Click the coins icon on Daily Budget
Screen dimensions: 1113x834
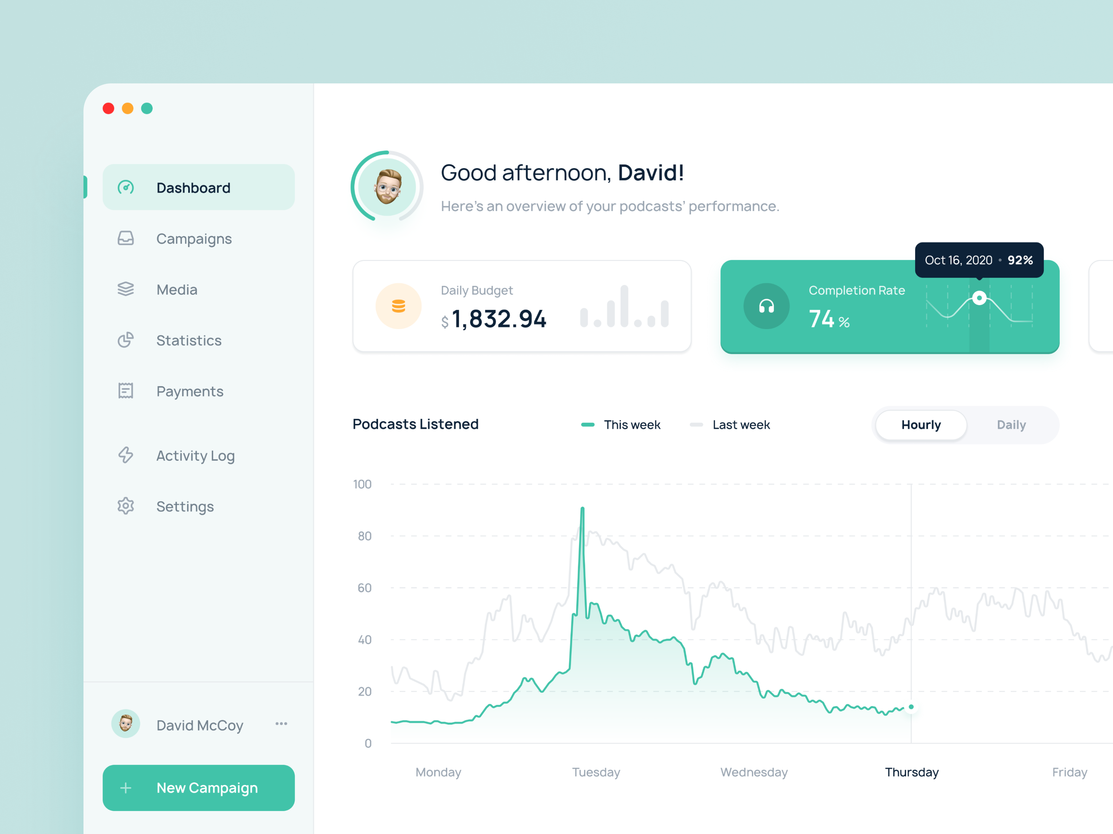click(x=399, y=306)
